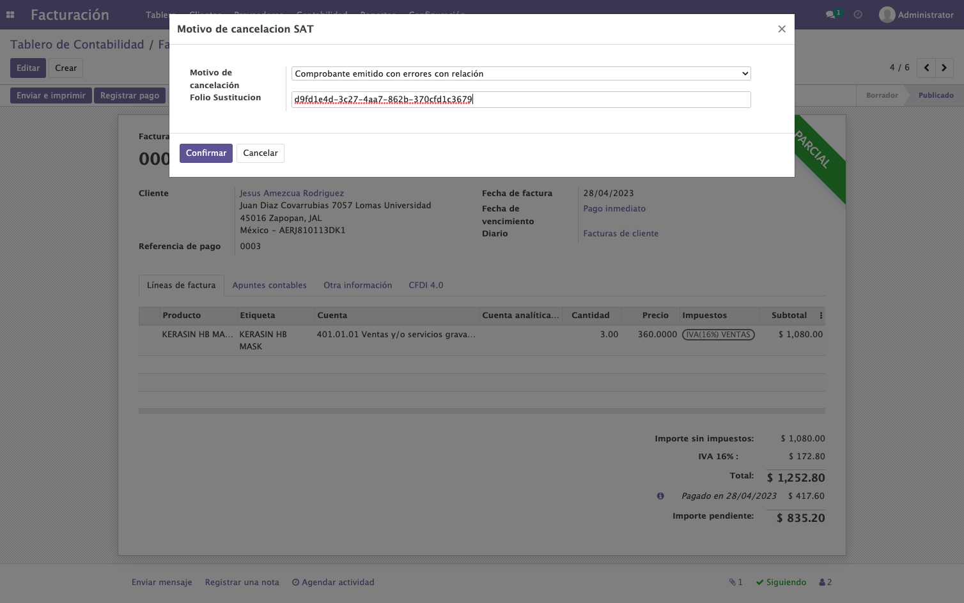Click the Crear button
Image resolution: width=964 pixels, height=603 pixels.
[66, 68]
